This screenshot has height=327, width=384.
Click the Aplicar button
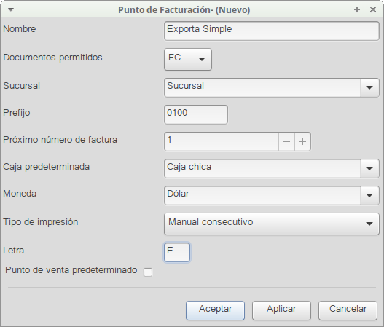tap(282, 310)
